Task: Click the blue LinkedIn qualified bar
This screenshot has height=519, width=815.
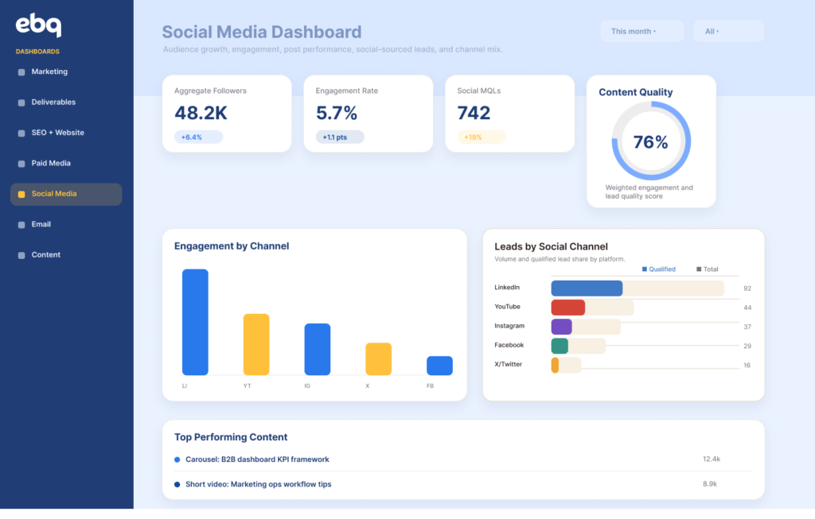Action: pyautogui.click(x=587, y=288)
